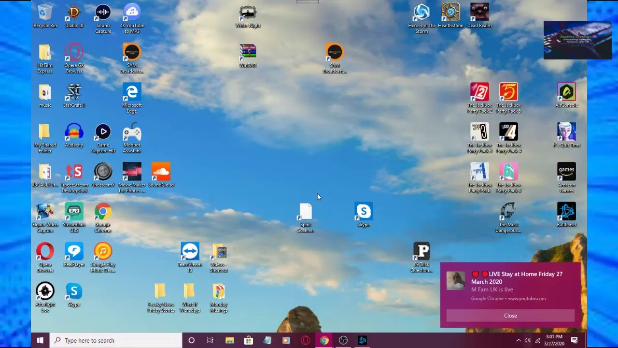Launch Google Chrome desktop shortcut

[x=103, y=218]
